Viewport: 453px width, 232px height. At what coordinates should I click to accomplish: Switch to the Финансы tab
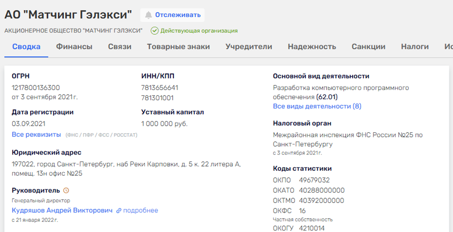pyautogui.click(x=74, y=47)
